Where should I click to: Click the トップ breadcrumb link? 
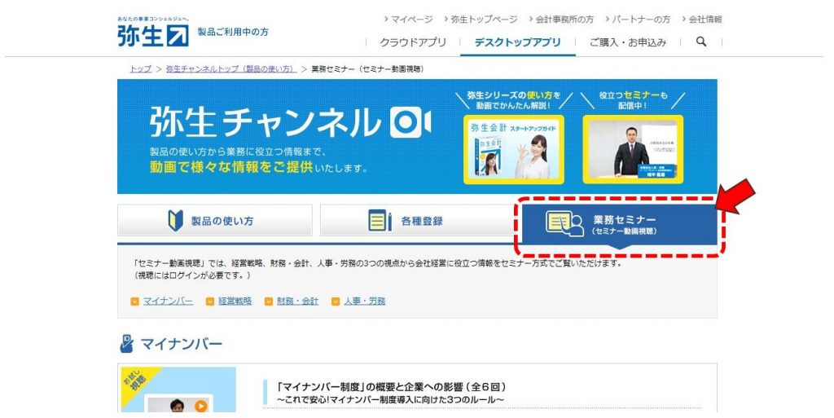pyautogui.click(x=140, y=69)
